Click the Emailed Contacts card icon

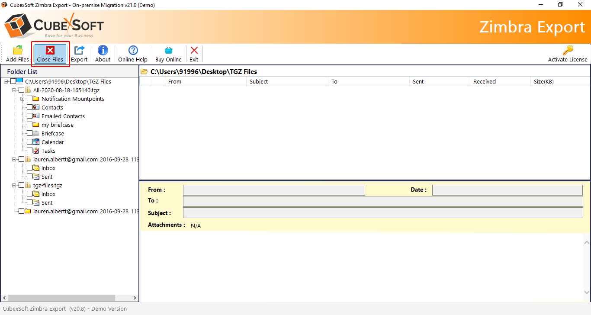click(x=36, y=116)
